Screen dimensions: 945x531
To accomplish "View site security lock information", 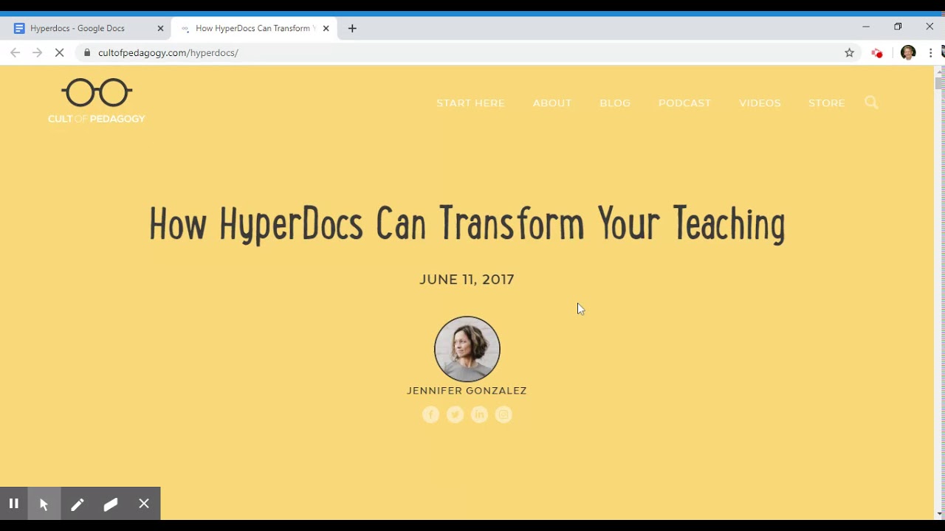I will (87, 52).
